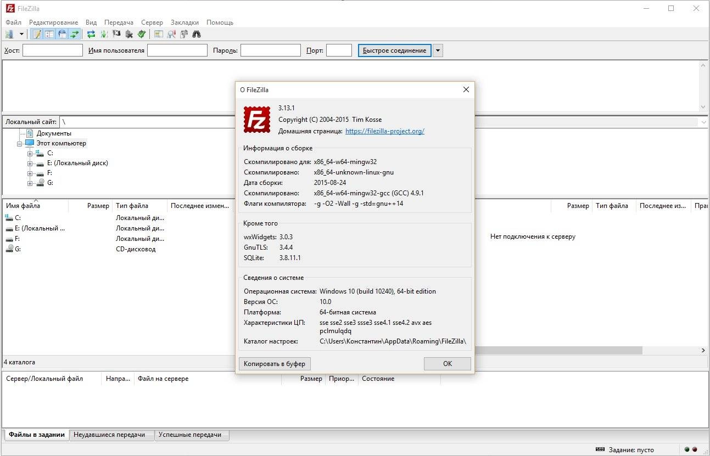710x456 pixels.
Task: Disconnect from the server icon
Action: point(129,34)
